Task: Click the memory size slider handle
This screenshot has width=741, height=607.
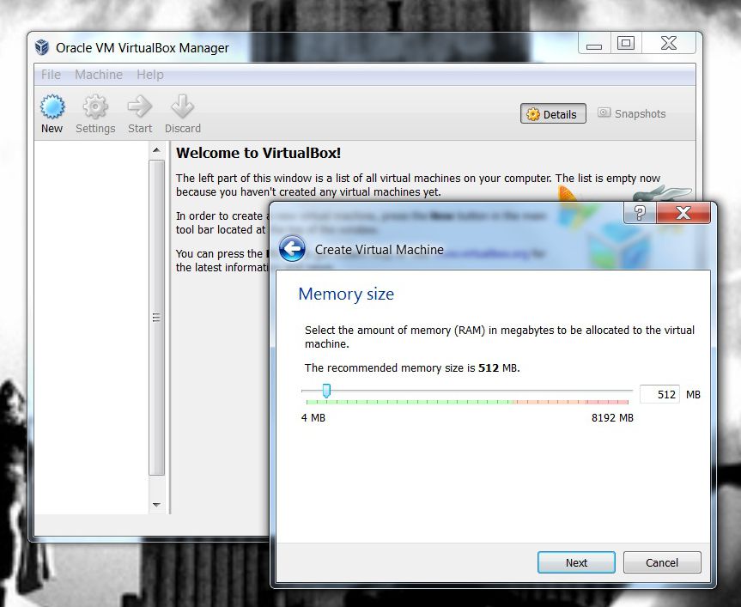Action: tap(326, 391)
